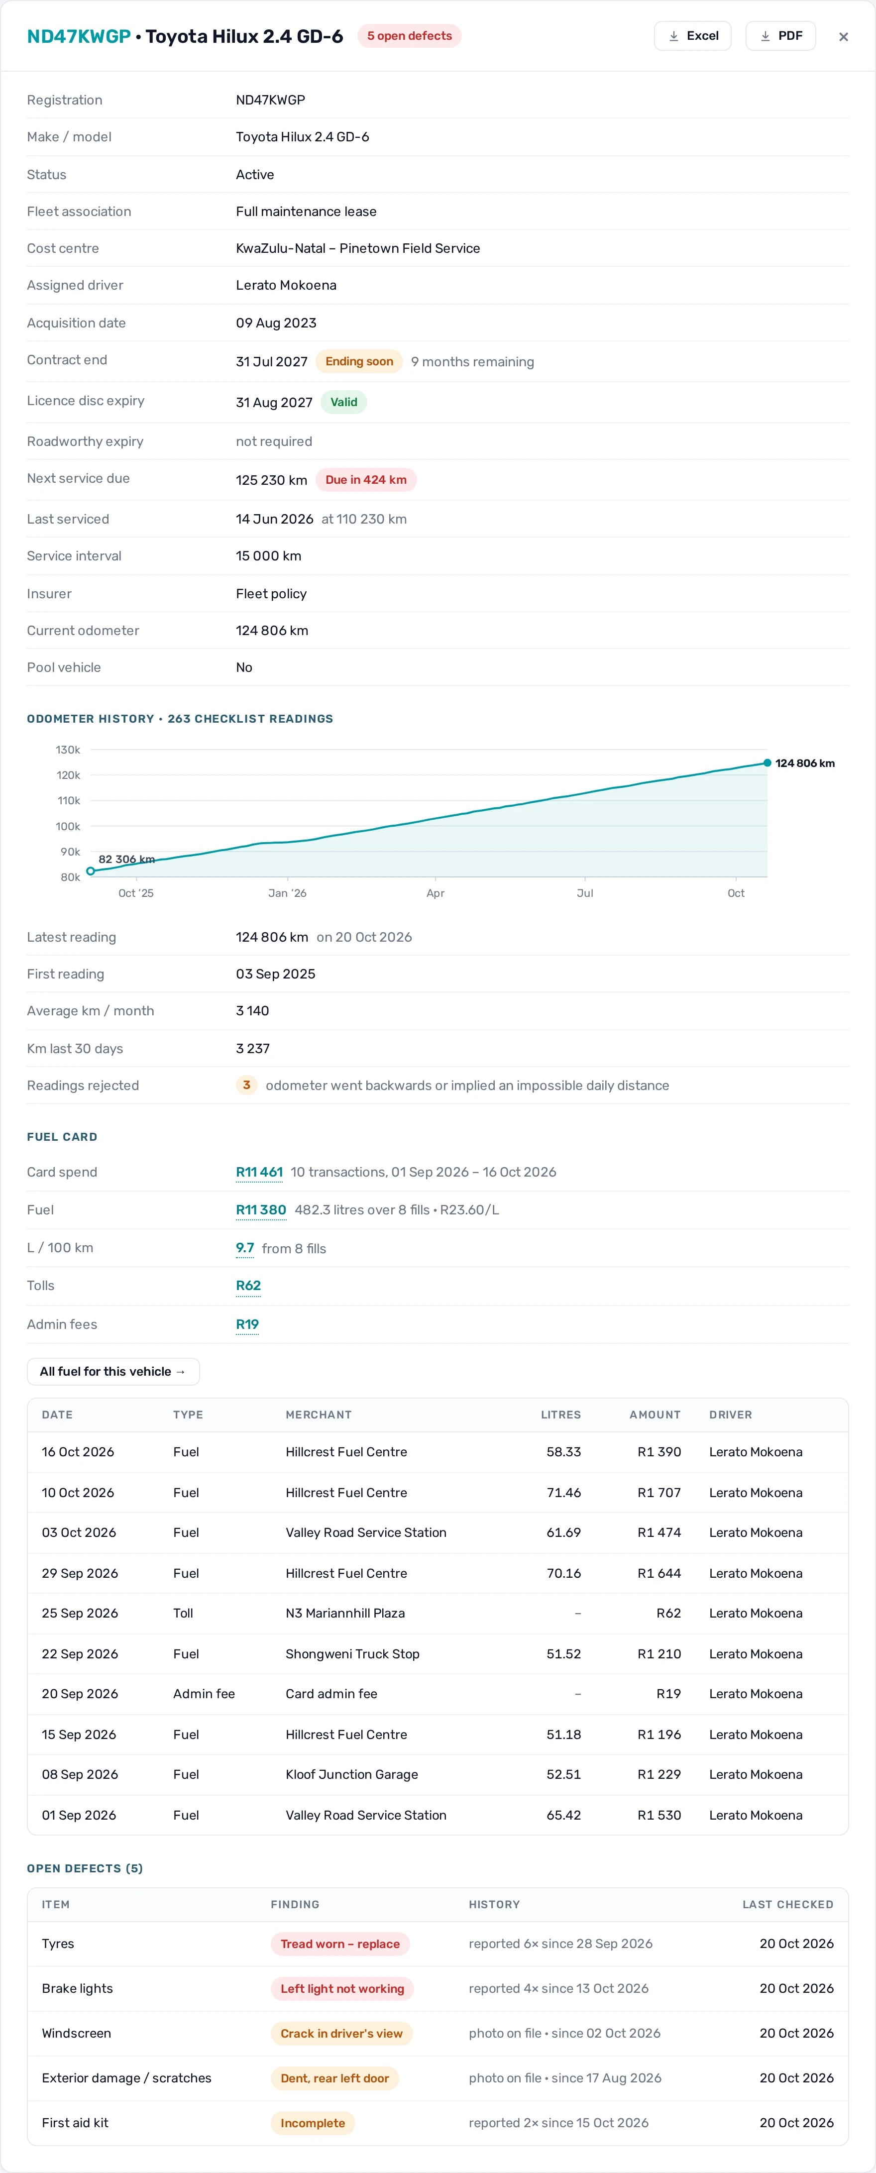876x2173 pixels.
Task: Select the 16 Oct 2026 fuel transaction date
Action: [78, 1452]
